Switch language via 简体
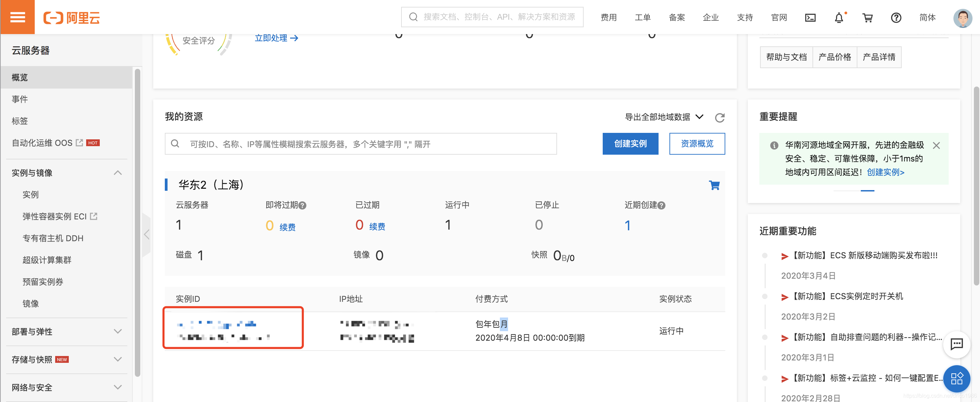Screen dimensions: 980x402 click(x=927, y=17)
